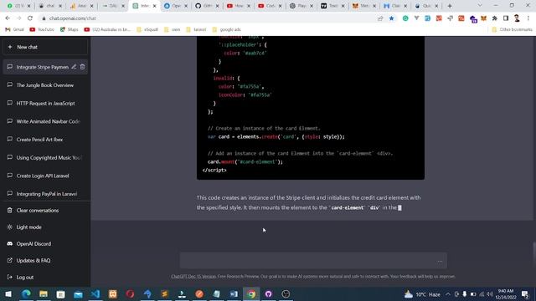Click the taskbar clock showing 9:40 AM
This screenshot has height=301, width=536.
[x=506, y=293]
